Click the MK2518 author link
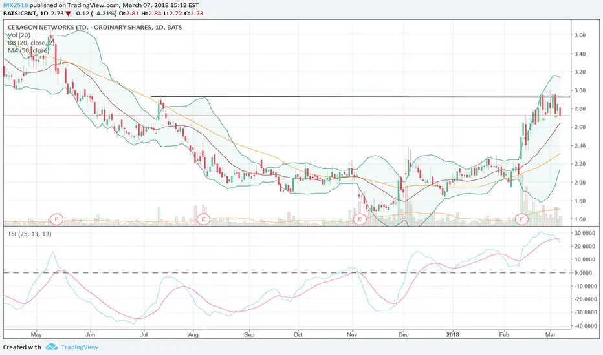Image resolution: width=603 pixels, height=355 pixels. (16, 5)
